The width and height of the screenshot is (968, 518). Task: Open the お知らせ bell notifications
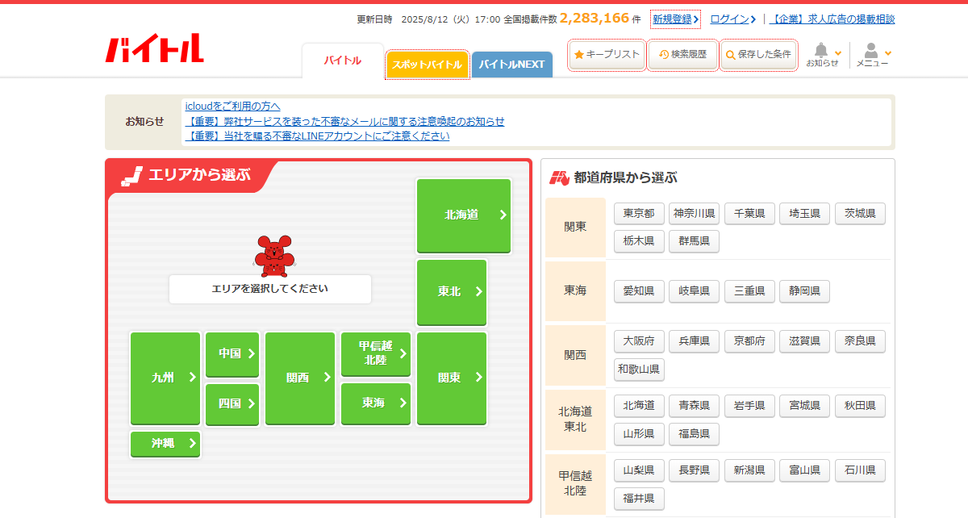(x=824, y=55)
